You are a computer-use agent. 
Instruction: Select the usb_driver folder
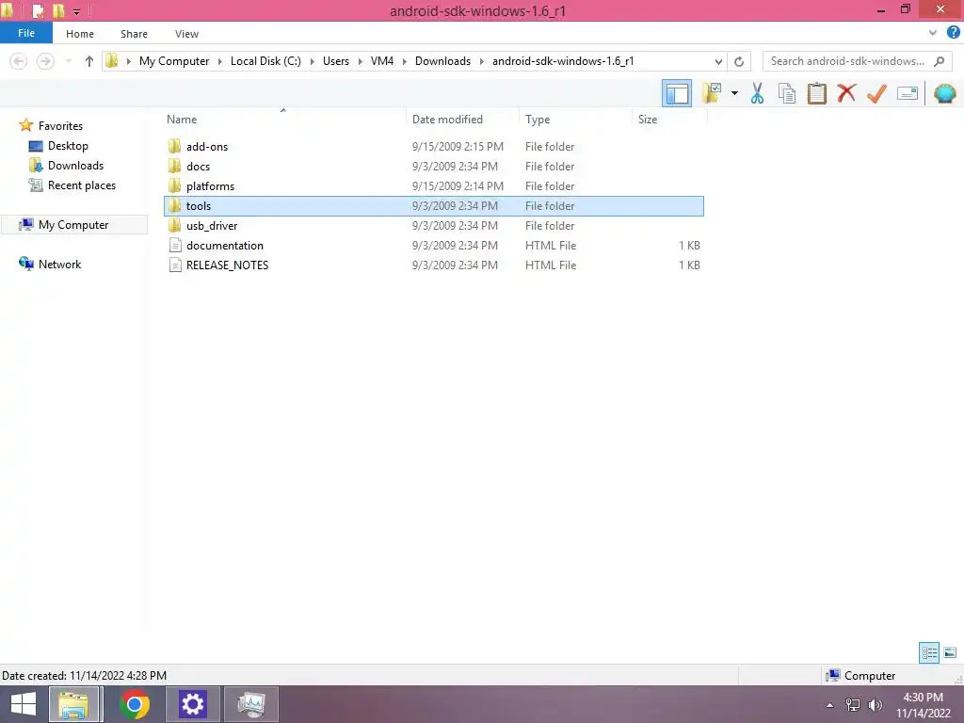pos(433,226)
